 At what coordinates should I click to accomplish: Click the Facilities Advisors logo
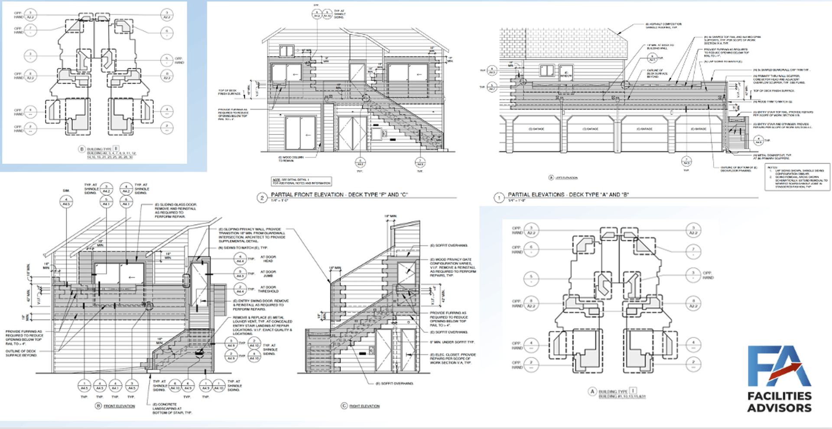click(x=779, y=379)
